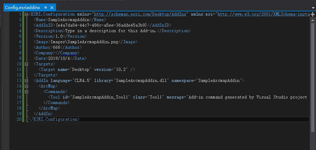Click the class "Tool1" attribute value

(x=156, y=97)
